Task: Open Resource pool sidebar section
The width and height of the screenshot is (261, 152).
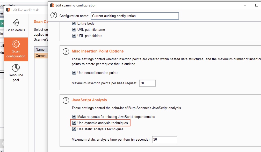Action: tap(16, 73)
